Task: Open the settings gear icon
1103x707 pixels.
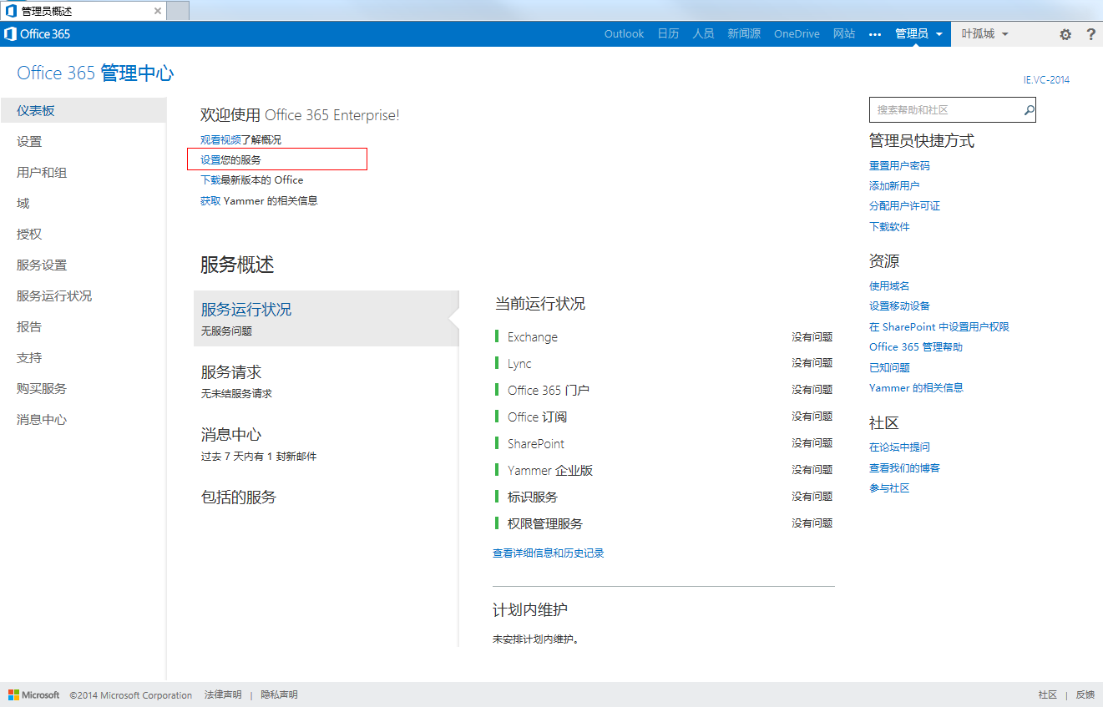Action: click(1065, 34)
